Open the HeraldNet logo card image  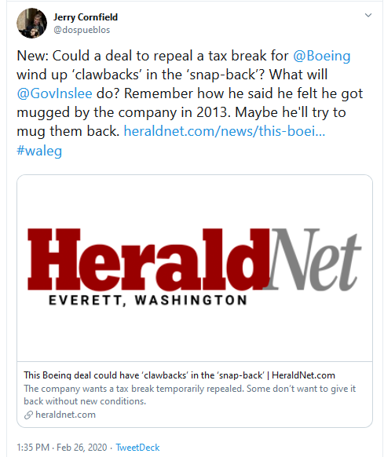click(x=195, y=268)
